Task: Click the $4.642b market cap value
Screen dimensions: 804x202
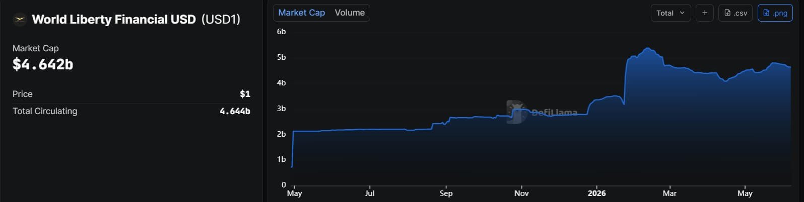Action: point(43,64)
